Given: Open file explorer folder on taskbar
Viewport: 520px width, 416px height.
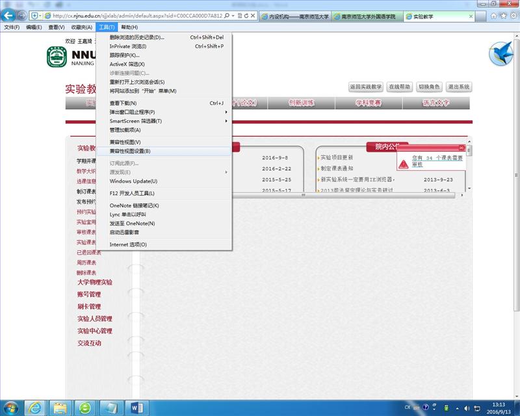Looking at the screenshot, I should [x=60, y=408].
